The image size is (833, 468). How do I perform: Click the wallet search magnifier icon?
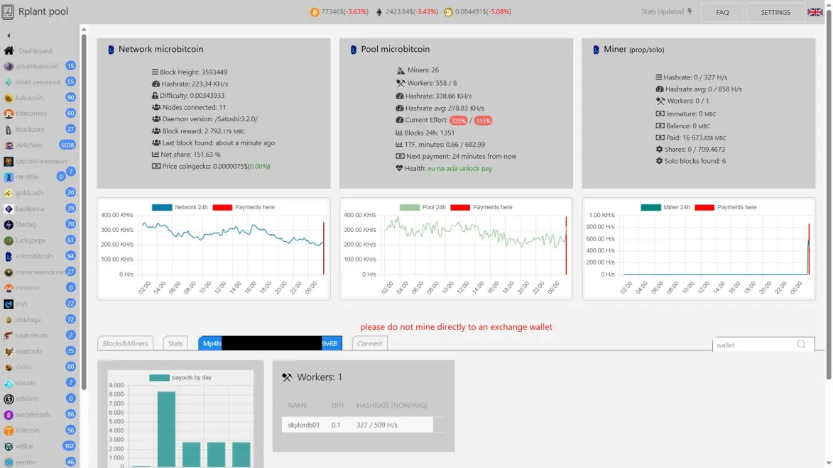click(801, 345)
